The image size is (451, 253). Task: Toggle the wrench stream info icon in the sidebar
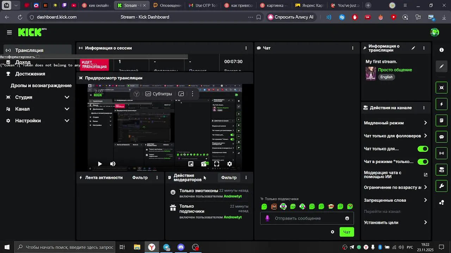[441, 186]
